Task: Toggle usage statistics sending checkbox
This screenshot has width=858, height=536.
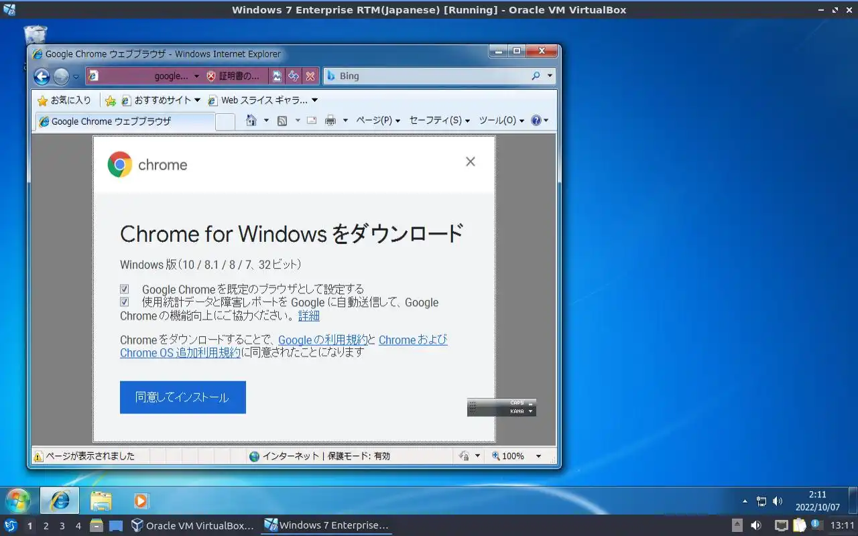Action: coord(125,302)
